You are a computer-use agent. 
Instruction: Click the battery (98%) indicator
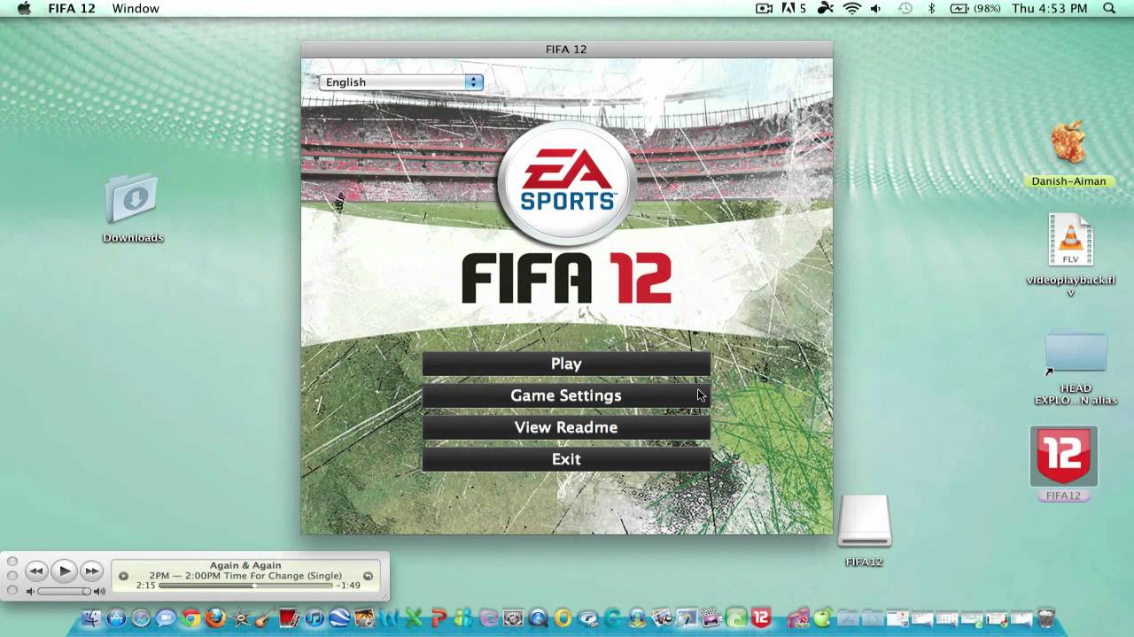coord(975,8)
